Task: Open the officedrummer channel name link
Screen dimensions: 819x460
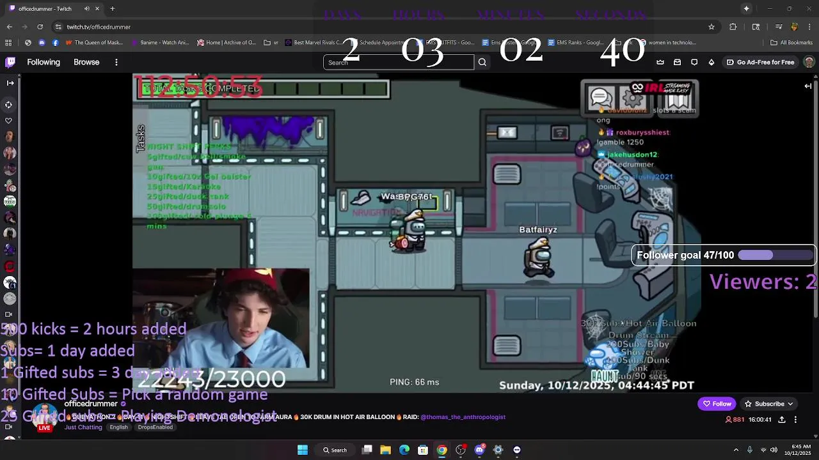Action: (x=91, y=404)
